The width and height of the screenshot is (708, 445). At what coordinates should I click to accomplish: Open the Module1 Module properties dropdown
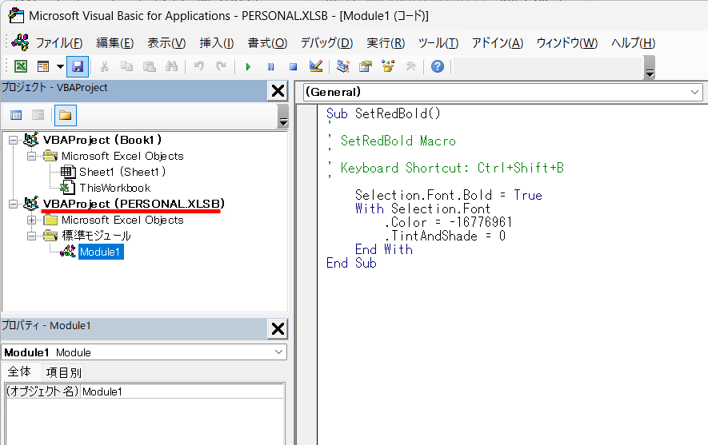pos(278,352)
